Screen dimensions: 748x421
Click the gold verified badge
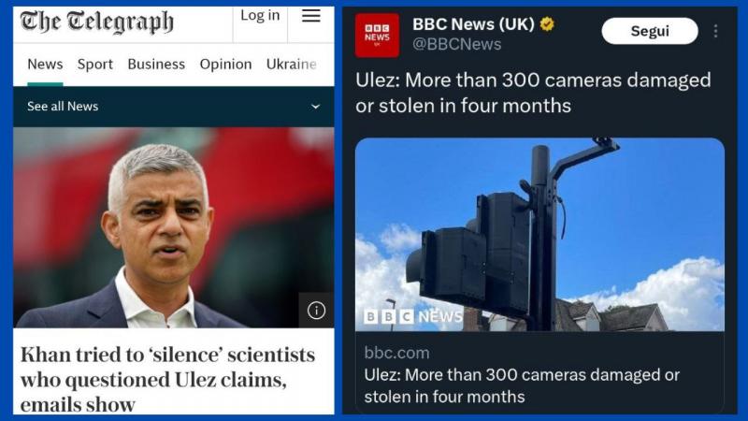(547, 23)
